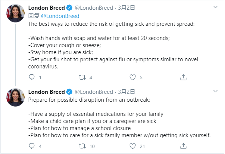Open London Breed's avatar on first tweet

point(16,14)
